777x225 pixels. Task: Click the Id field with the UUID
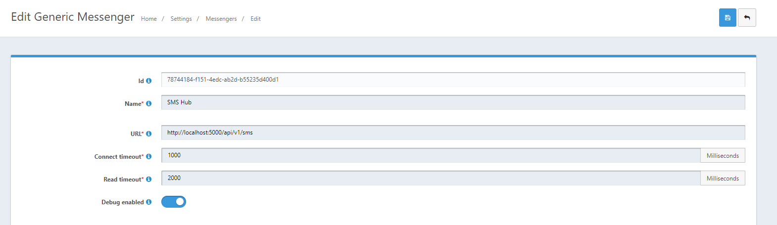coord(453,80)
